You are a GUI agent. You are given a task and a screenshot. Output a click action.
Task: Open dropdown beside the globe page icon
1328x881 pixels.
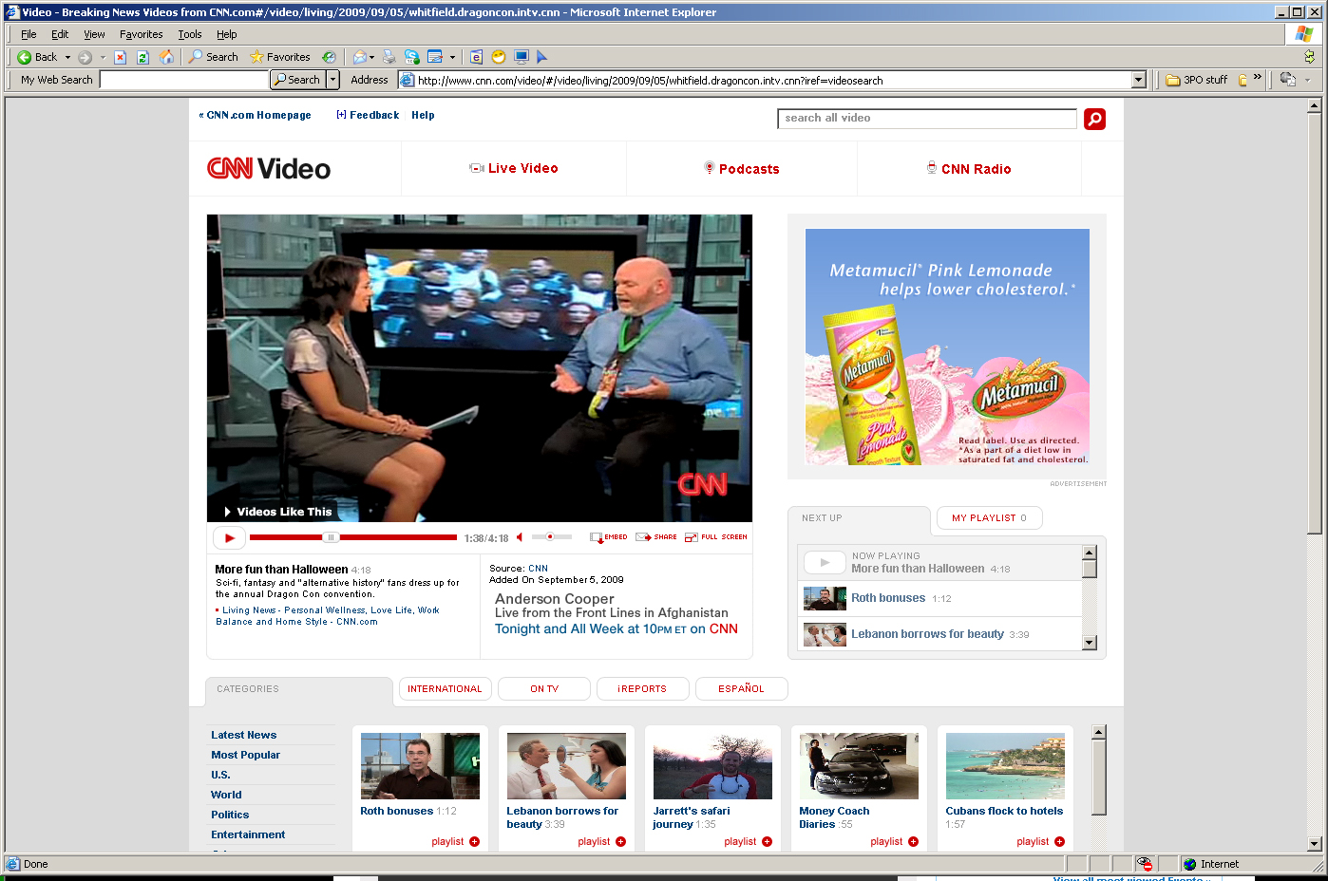[x=1308, y=80]
